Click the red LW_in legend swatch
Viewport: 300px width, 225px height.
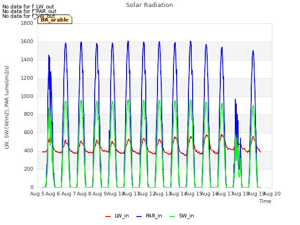(x=108, y=217)
